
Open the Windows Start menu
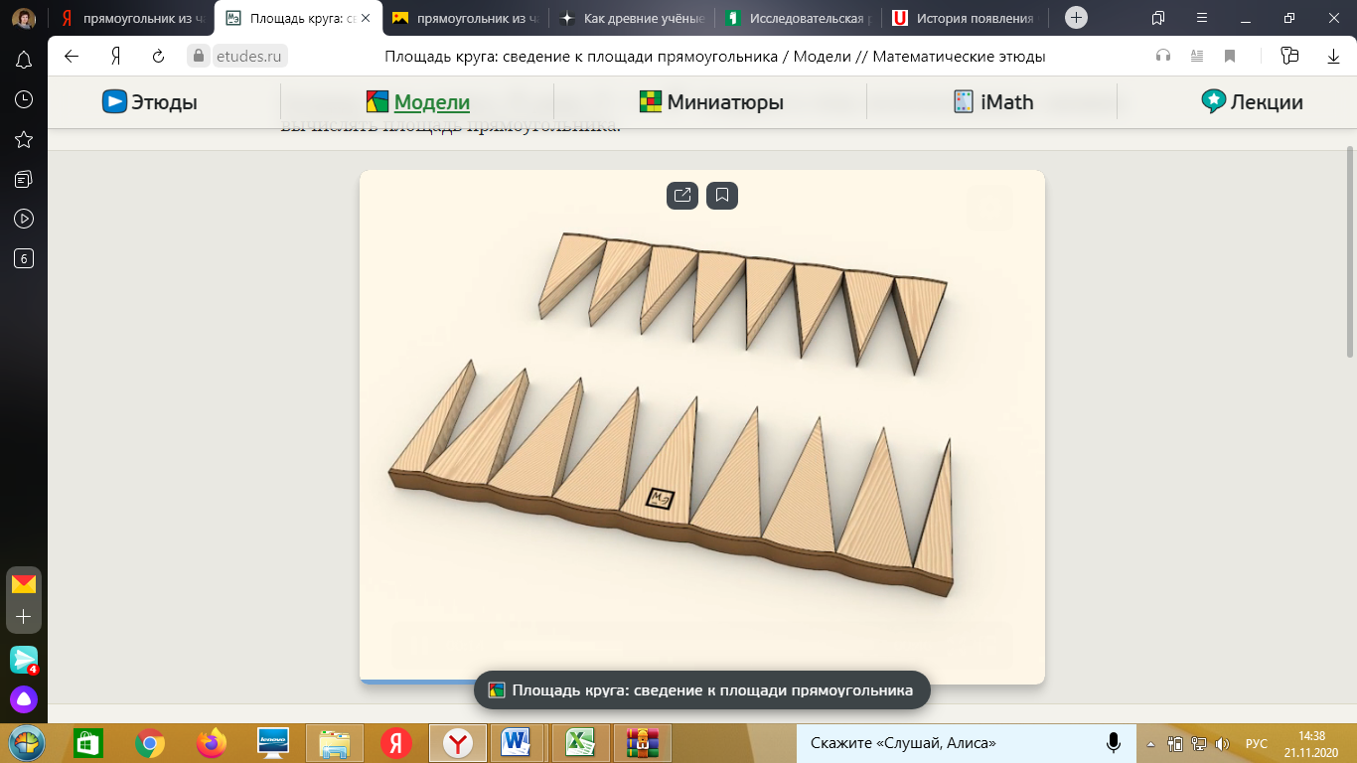(x=27, y=742)
